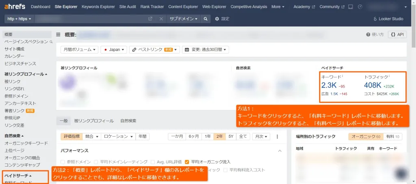Select the 一般 tab
Screen dimensions: 416x184
click(x=63, y=121)
